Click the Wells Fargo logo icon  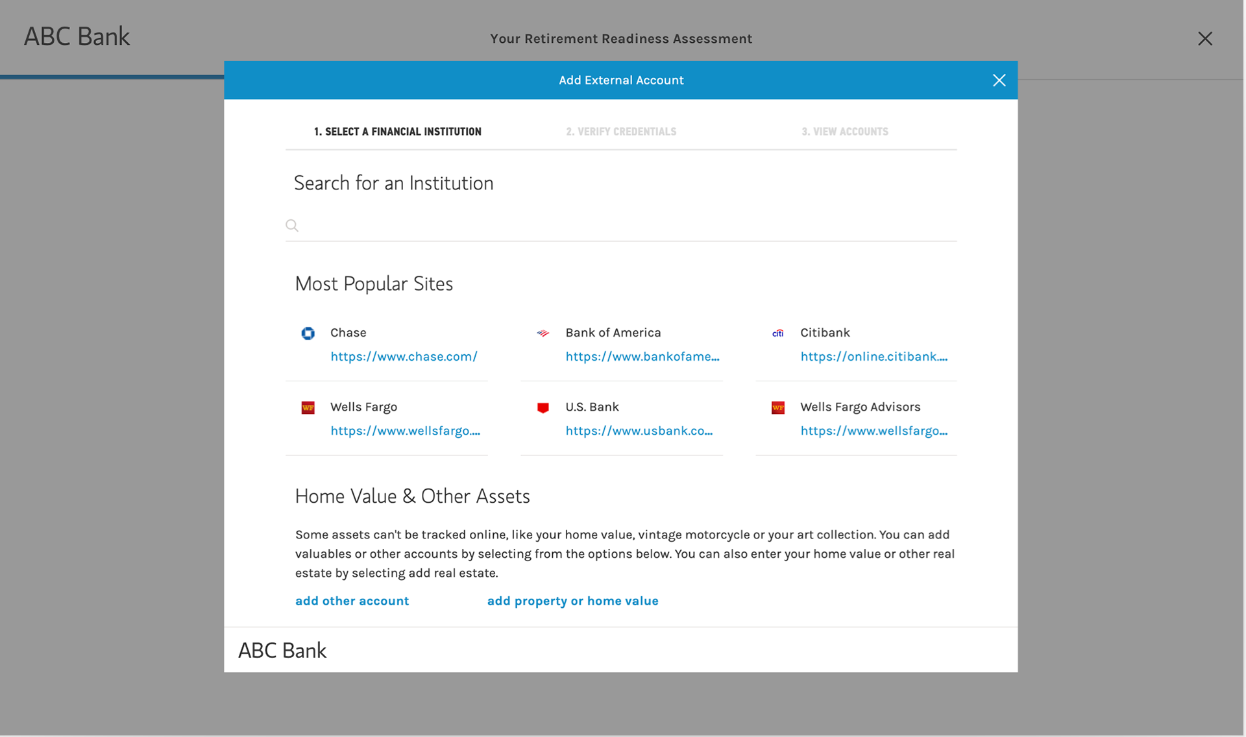pos(308,407)
